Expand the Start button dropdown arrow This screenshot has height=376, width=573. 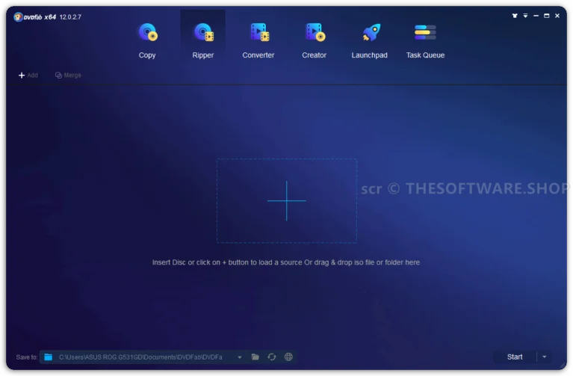tap(545, 357)
